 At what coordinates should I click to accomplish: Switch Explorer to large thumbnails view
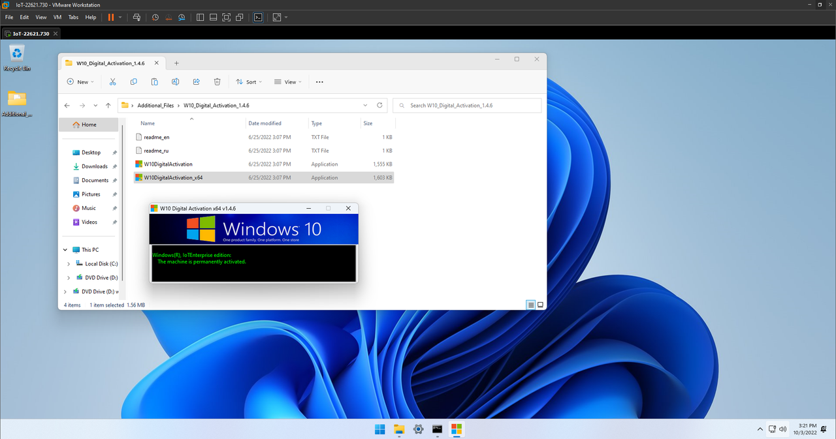coord(540,305)
